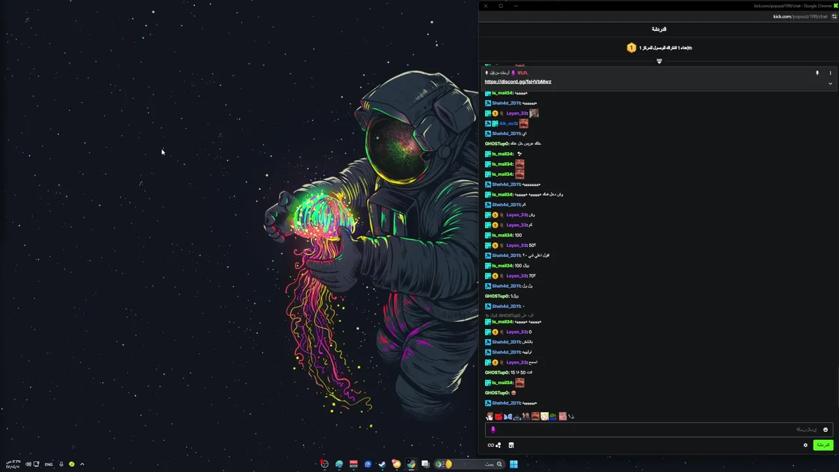This screenshot has height=472, width=839.
Task: Open Steam from the taskbar
Action: click(382, 464)
